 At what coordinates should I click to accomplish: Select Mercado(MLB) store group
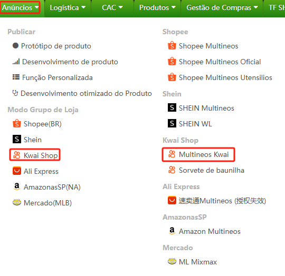48,203
